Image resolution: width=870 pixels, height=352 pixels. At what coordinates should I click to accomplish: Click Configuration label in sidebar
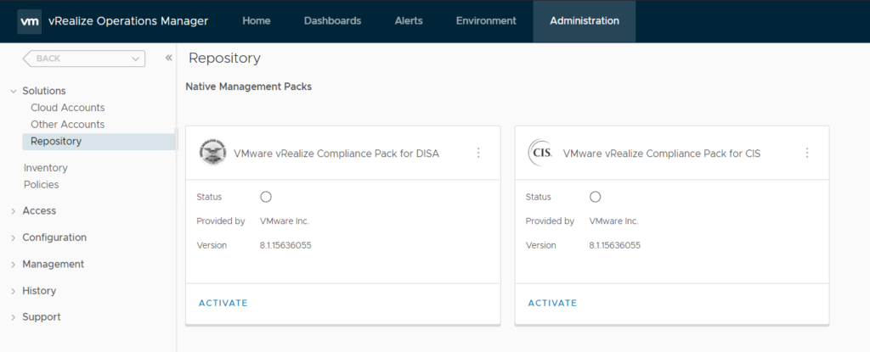coord(54,237)
